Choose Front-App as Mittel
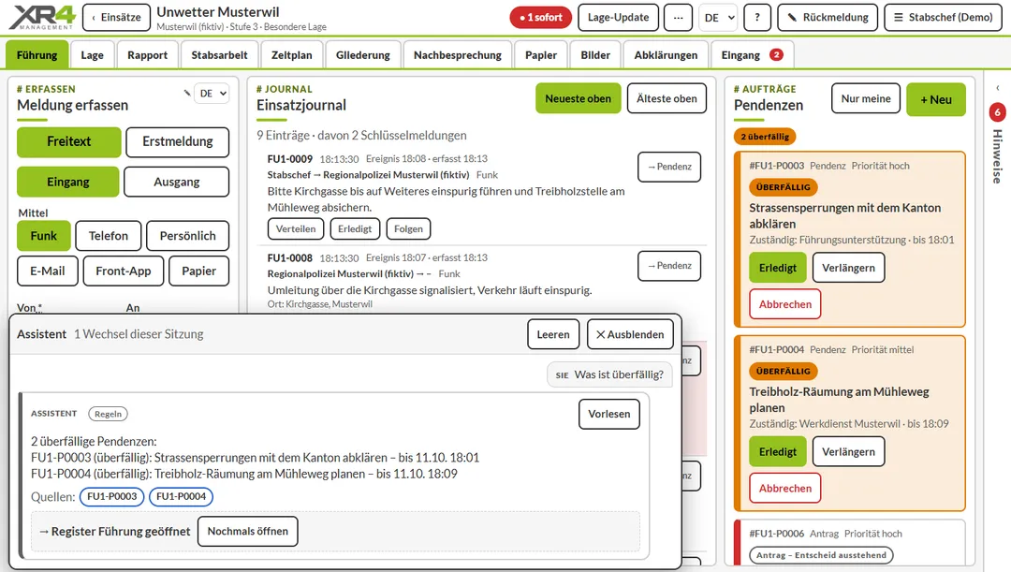The image size is (1011, 572). pyautogui.click(x=124, y=271)
